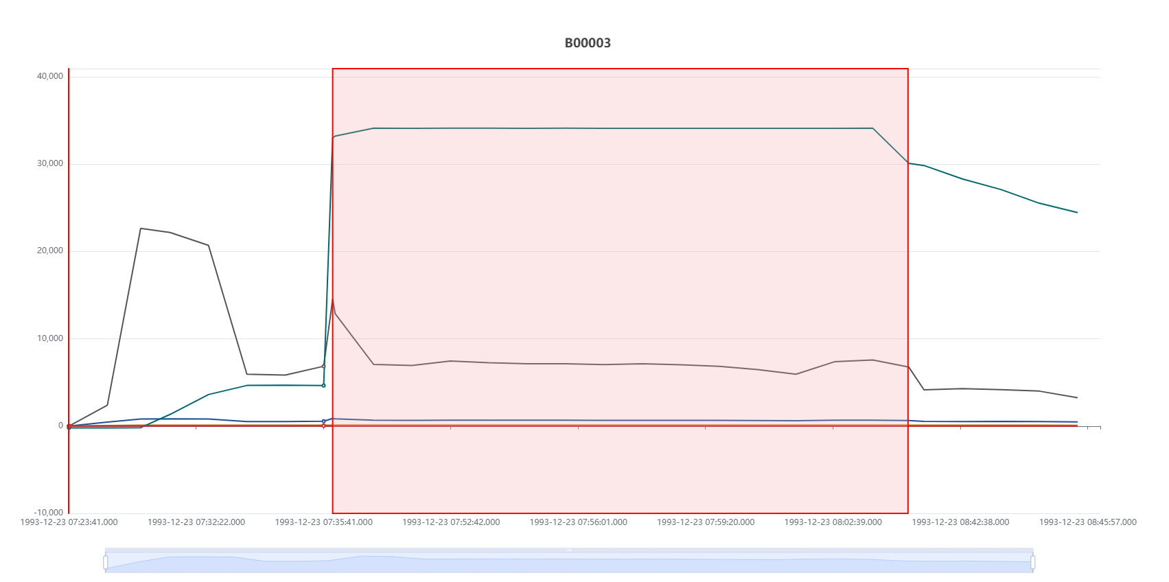This screenshot has height=582, width=1169.
Task: Click the x-axis label 07:23:41.000
Action: (x=69, y=522)
